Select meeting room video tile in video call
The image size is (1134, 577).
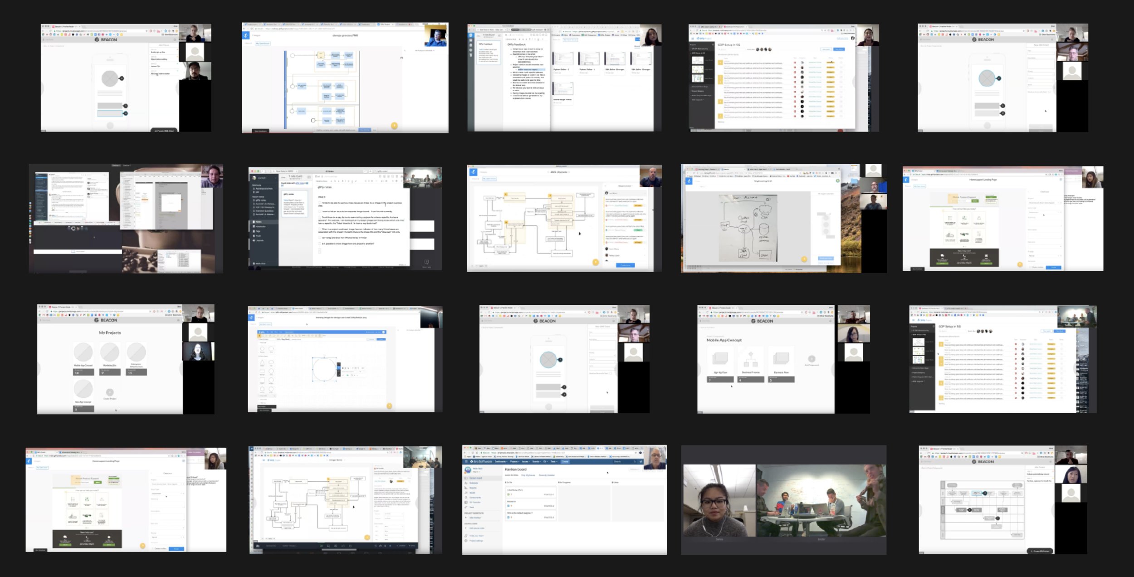(821, 500)
